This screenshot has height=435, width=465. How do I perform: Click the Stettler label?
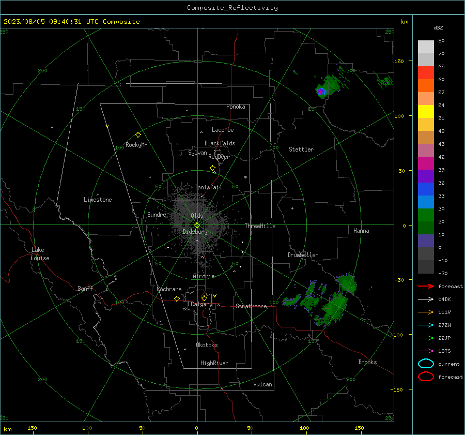pos(301,149)
